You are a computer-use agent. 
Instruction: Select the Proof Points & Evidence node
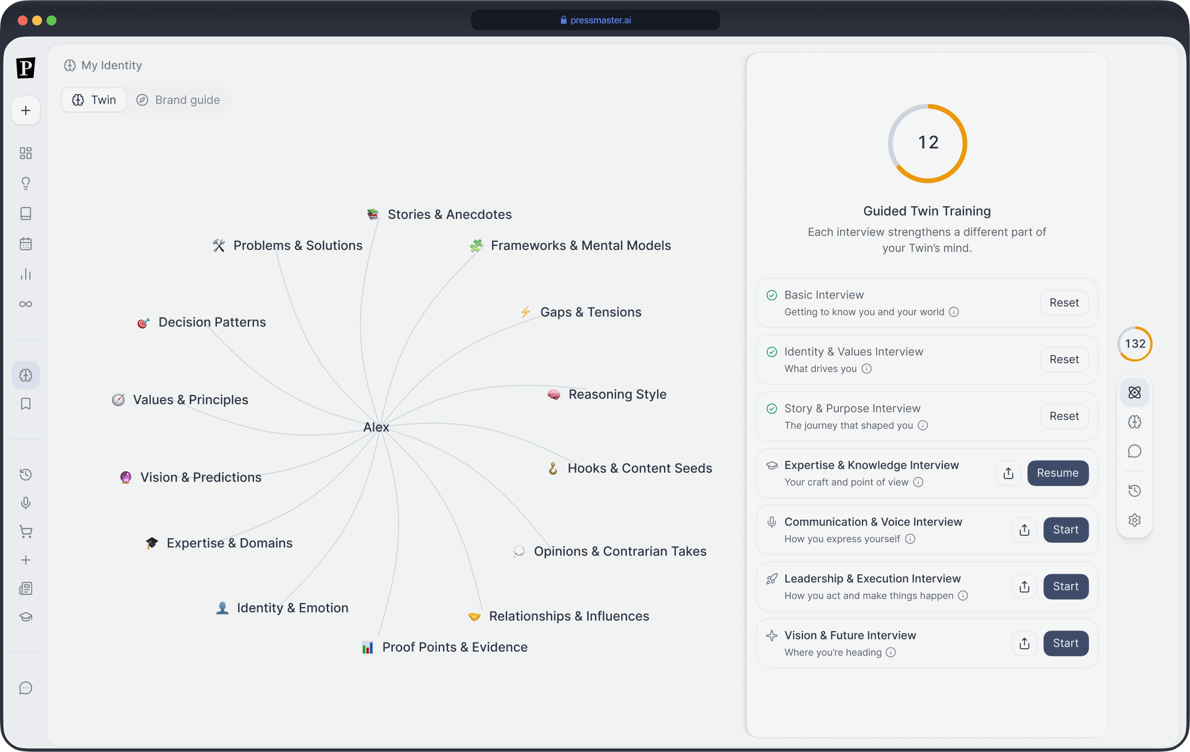pyautogui.click(x=444, y=647)
